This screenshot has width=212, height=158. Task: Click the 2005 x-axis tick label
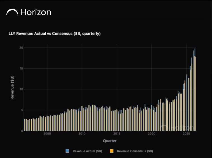coord(47,134)
